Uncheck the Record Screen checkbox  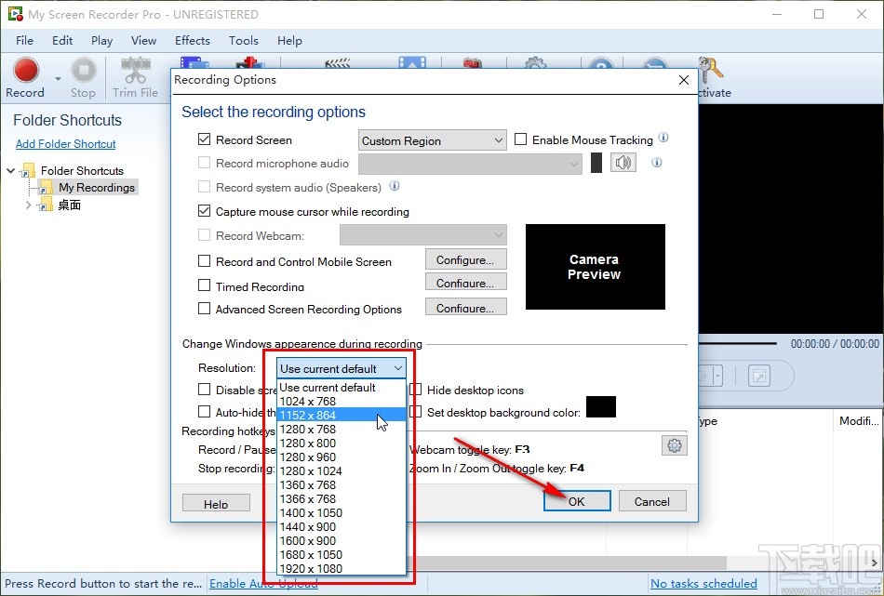[x=205, y=140]
